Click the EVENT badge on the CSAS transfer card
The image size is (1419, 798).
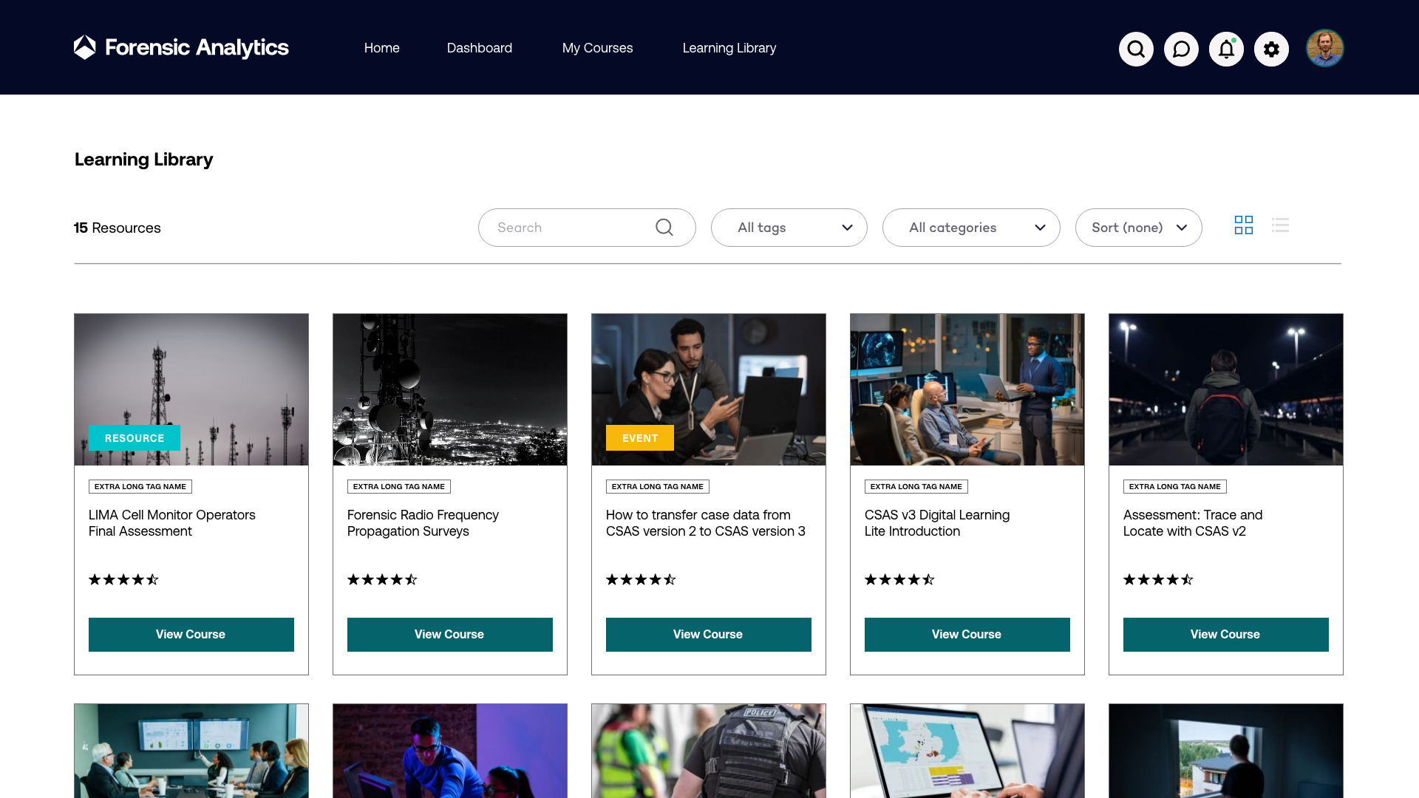pyautogui.click(x=639, y=438)
